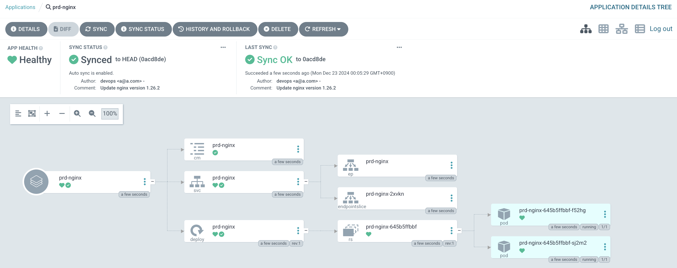Open SYNC STATUS view

coord(143,29)
